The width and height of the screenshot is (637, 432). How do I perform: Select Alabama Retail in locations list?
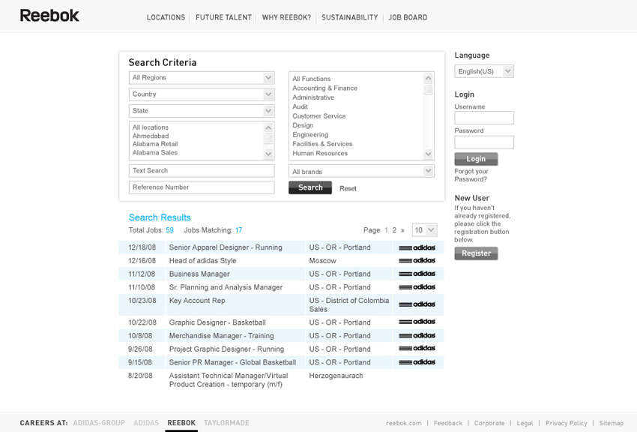coord(155,144)
